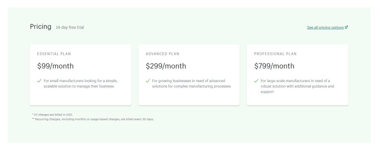Screen dimensions: 380x149
Task: Click the Essential Plan card blank area
Action: pos(81,98)
